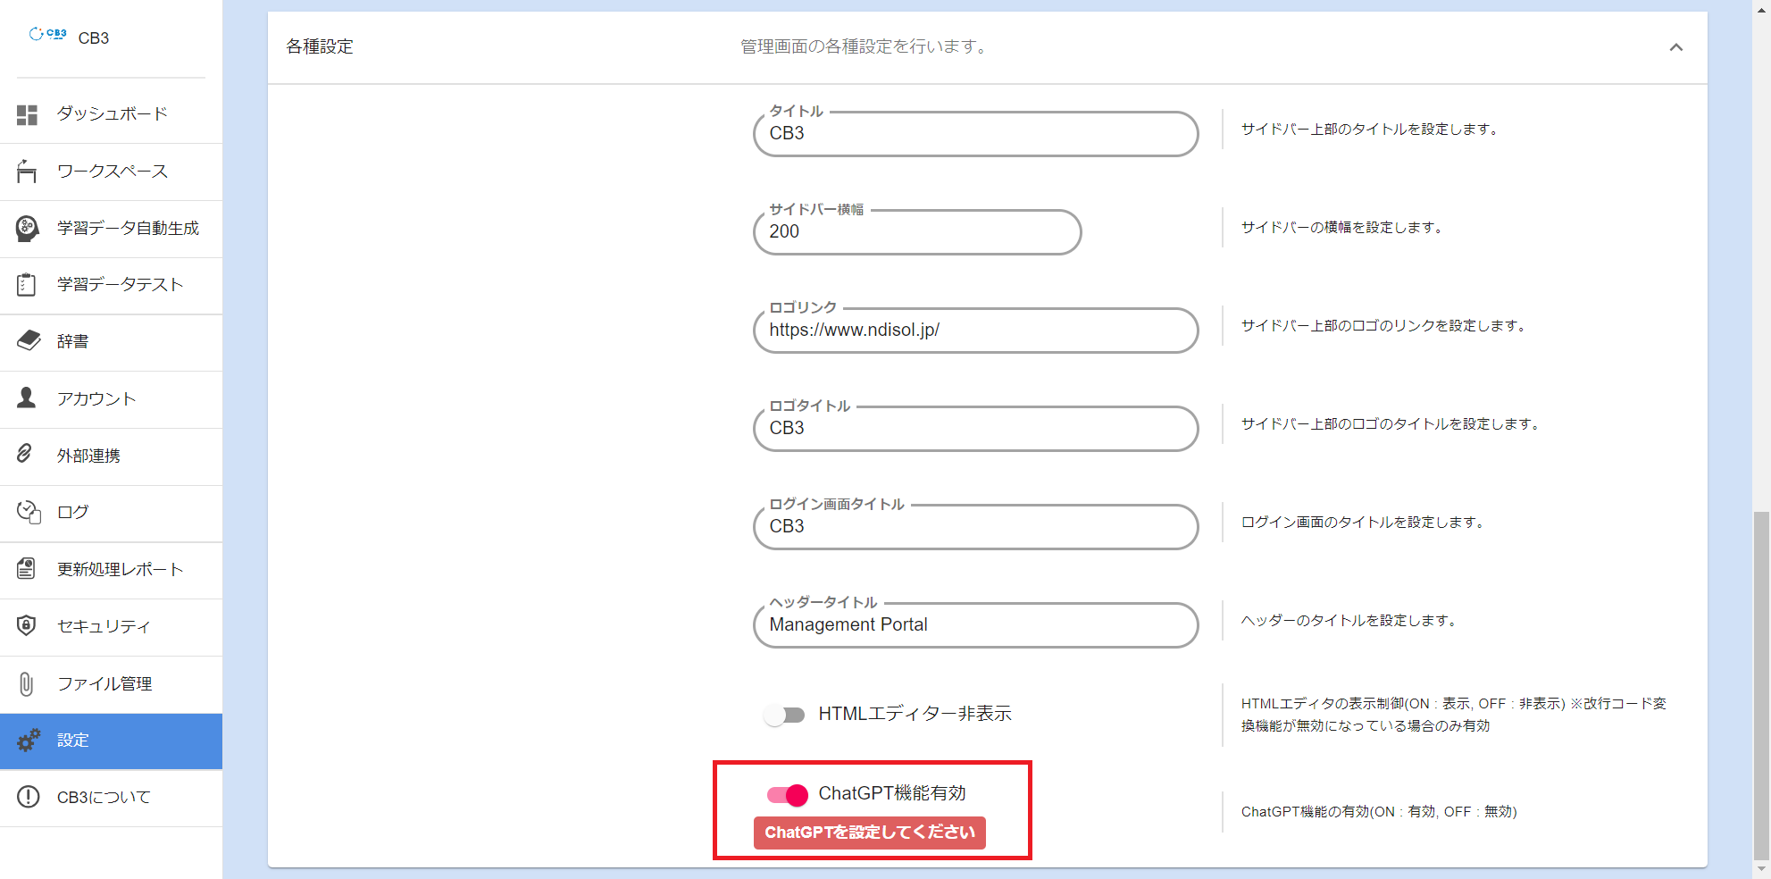This screenshot has height=879, width=1771.
Task: Click the ヘッダータイトル input field
Action: pyautogui.click(x=975, y=625)
